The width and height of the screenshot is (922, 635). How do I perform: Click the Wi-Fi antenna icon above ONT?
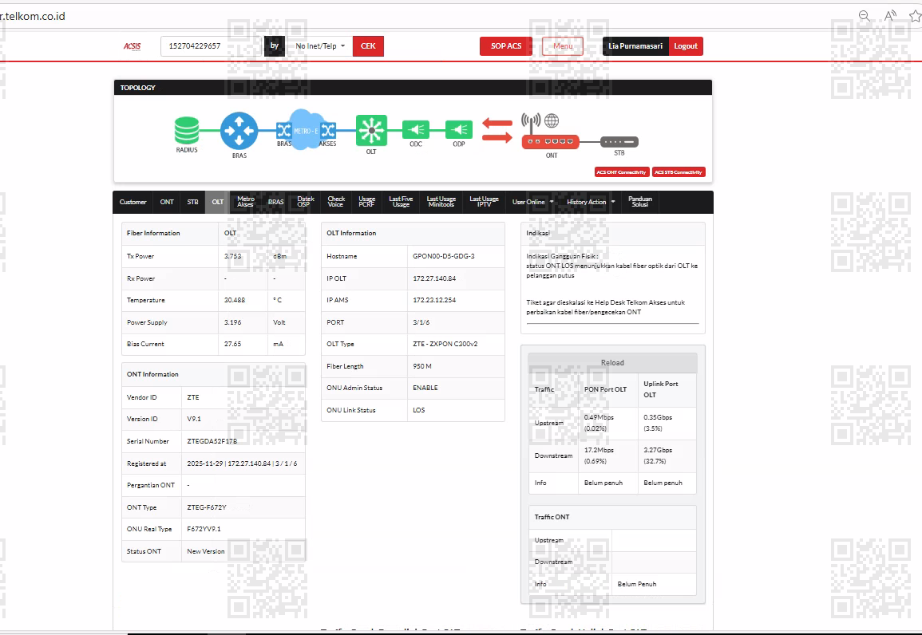click(530, 122)
